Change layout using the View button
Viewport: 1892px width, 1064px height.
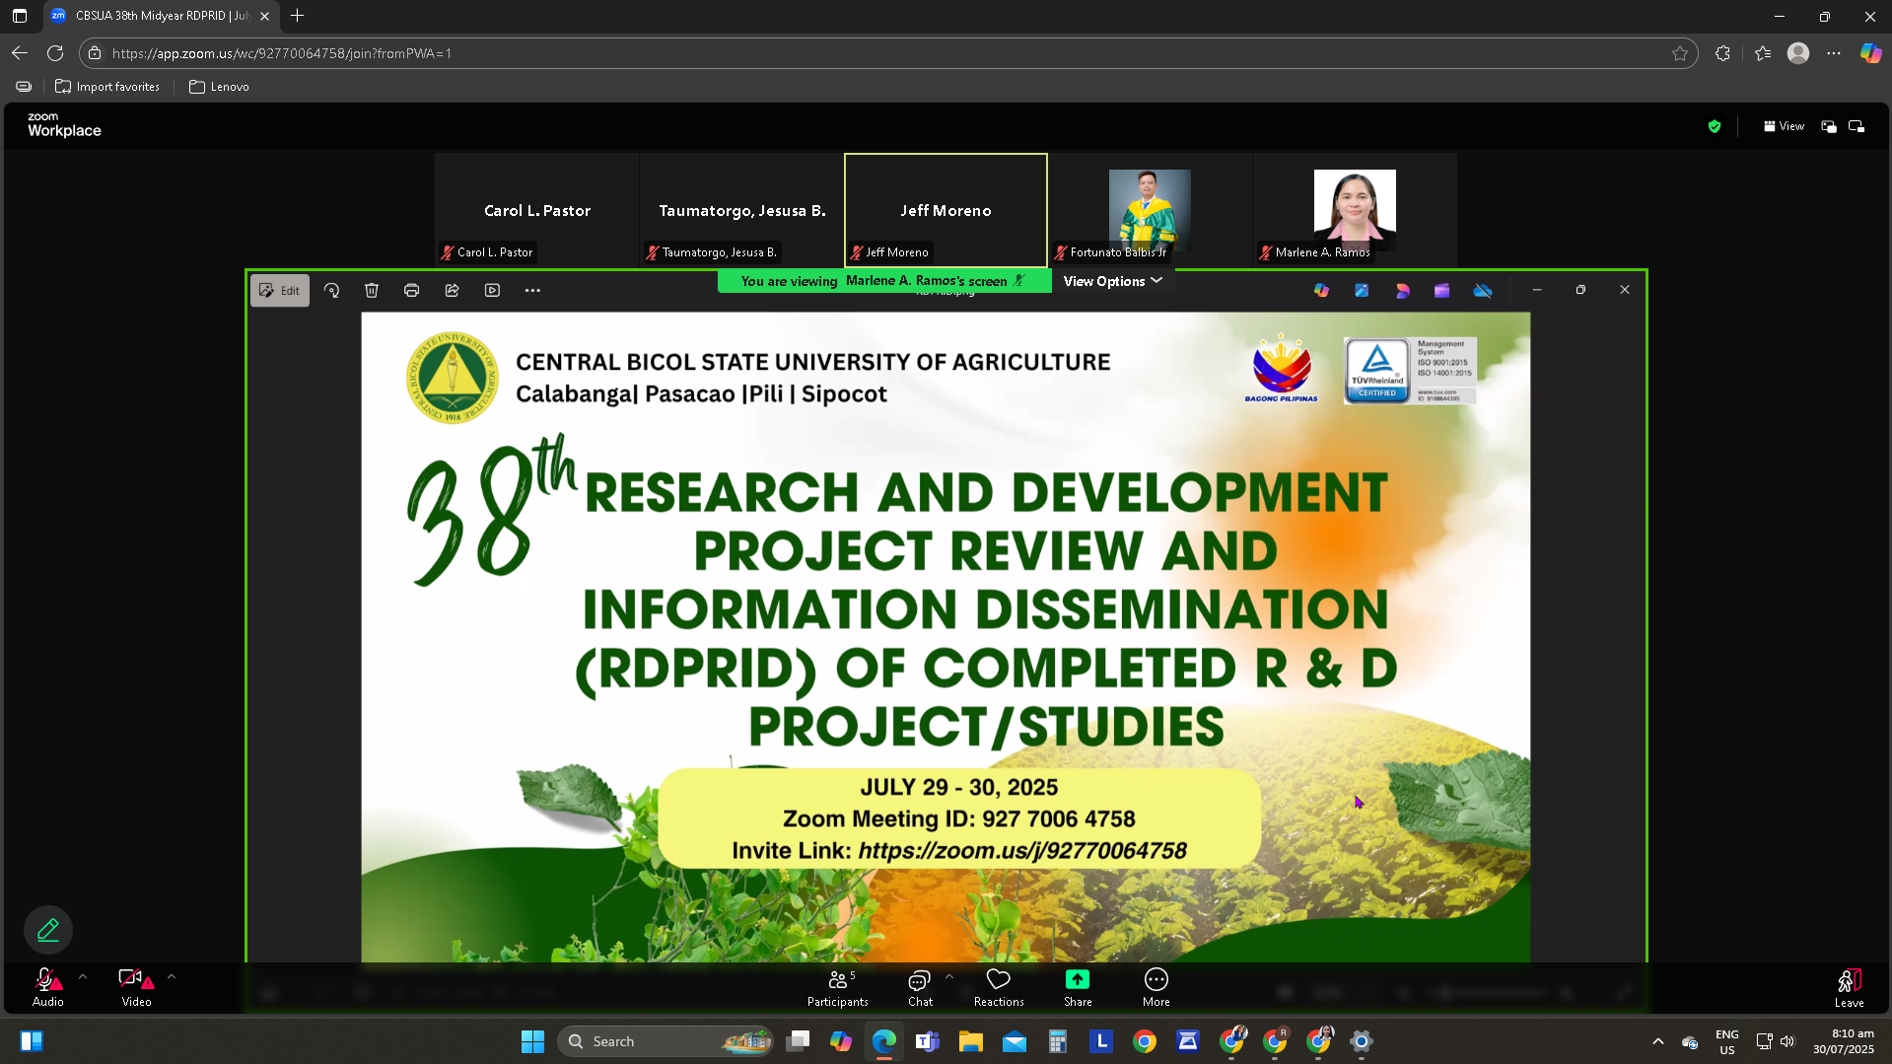pos(1784,126)
